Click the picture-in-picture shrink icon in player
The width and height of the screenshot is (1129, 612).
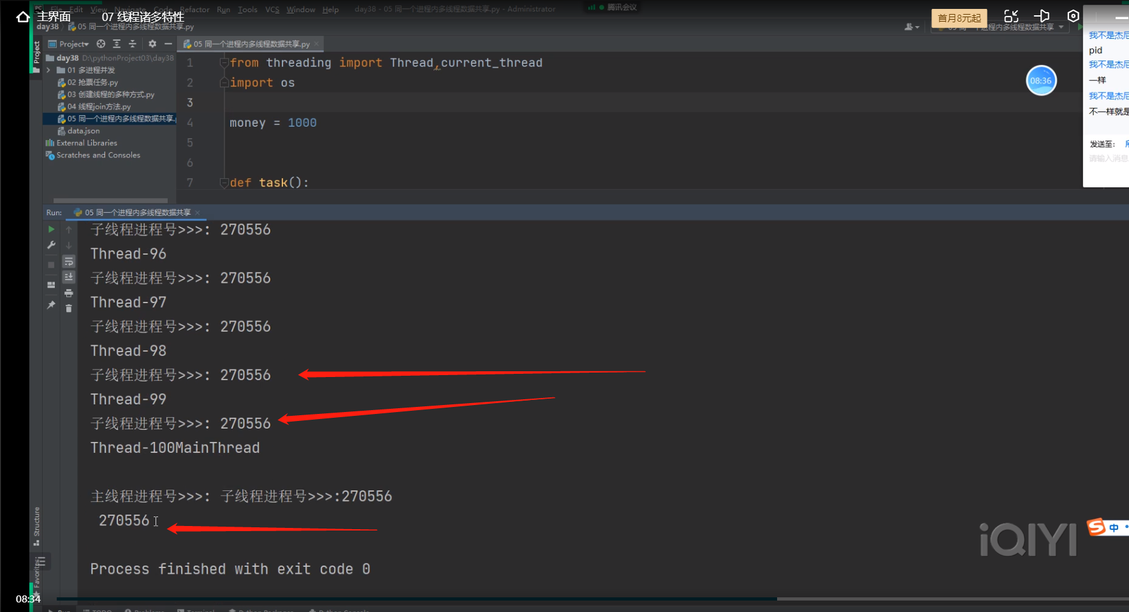point(1011,17)
